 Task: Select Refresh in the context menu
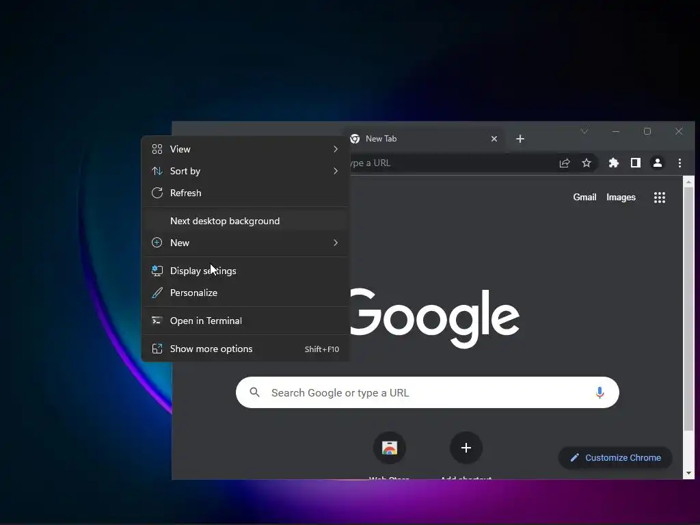(x=245, y=193)
